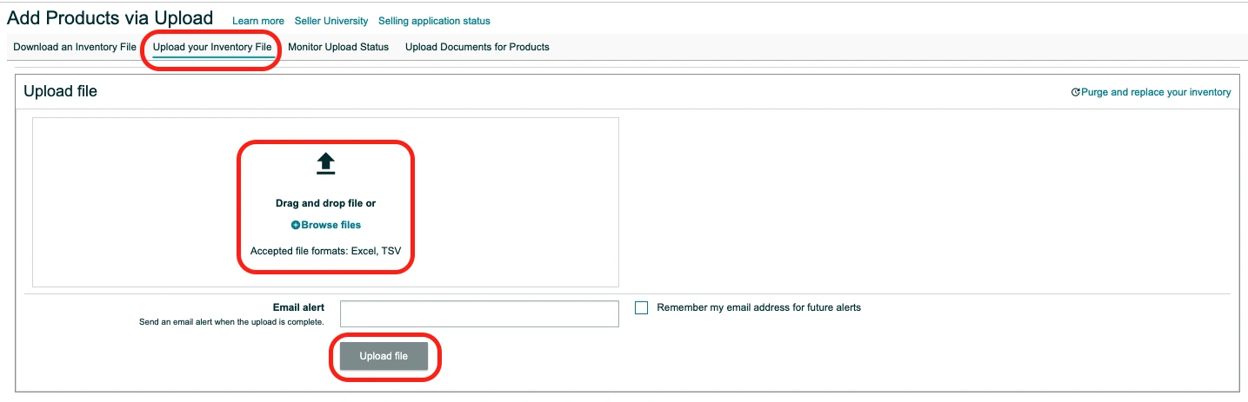Check Selling application status link
The width and height of the screenshot is (1248, 402).
tap(434, 21)
